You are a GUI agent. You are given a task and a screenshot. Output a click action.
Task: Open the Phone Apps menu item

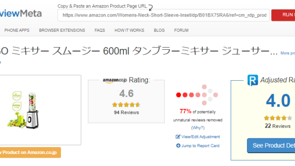[x=17, y=30]
